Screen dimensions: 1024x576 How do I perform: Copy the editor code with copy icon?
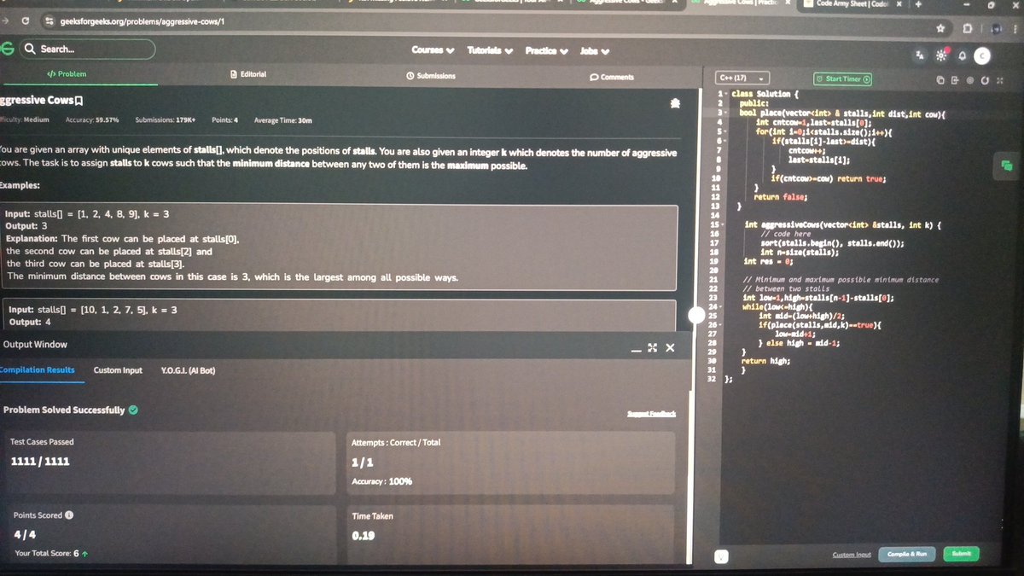tap(940, 80)
